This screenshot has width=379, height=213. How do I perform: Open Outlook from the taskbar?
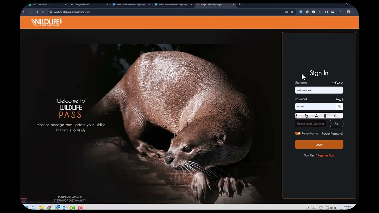tap(65, 208)
